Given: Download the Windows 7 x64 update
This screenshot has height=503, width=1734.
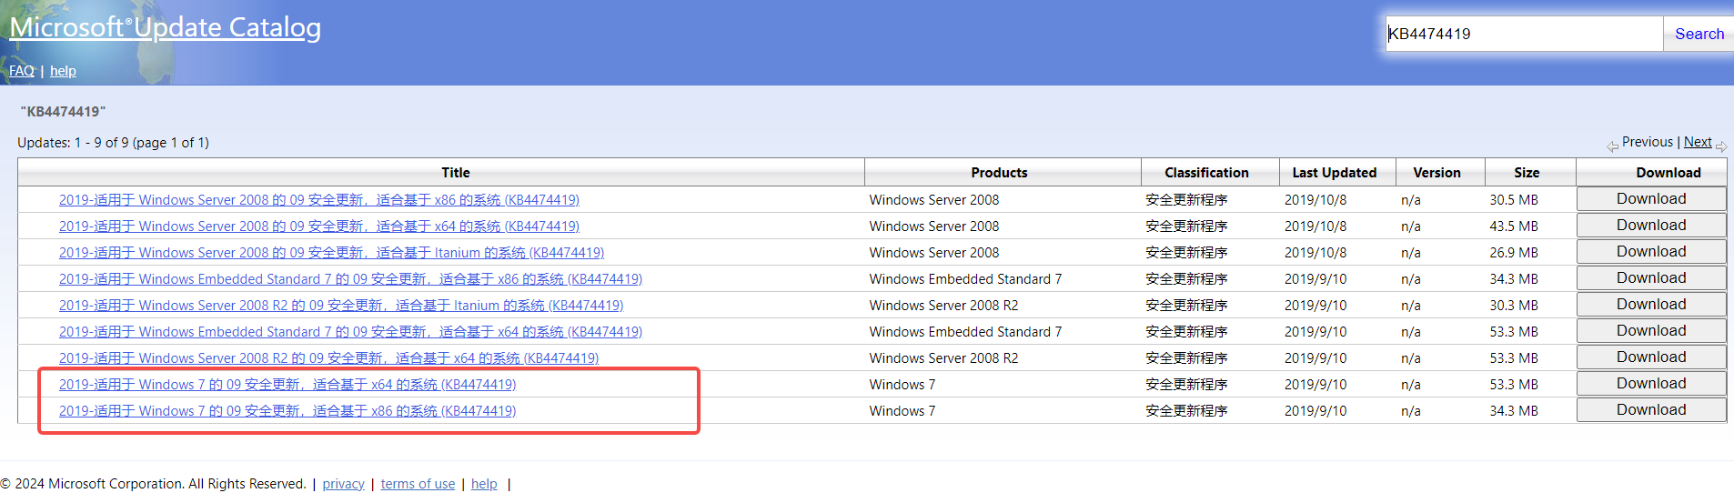Looking at the screenshot, I should (x=1650, y=384).
